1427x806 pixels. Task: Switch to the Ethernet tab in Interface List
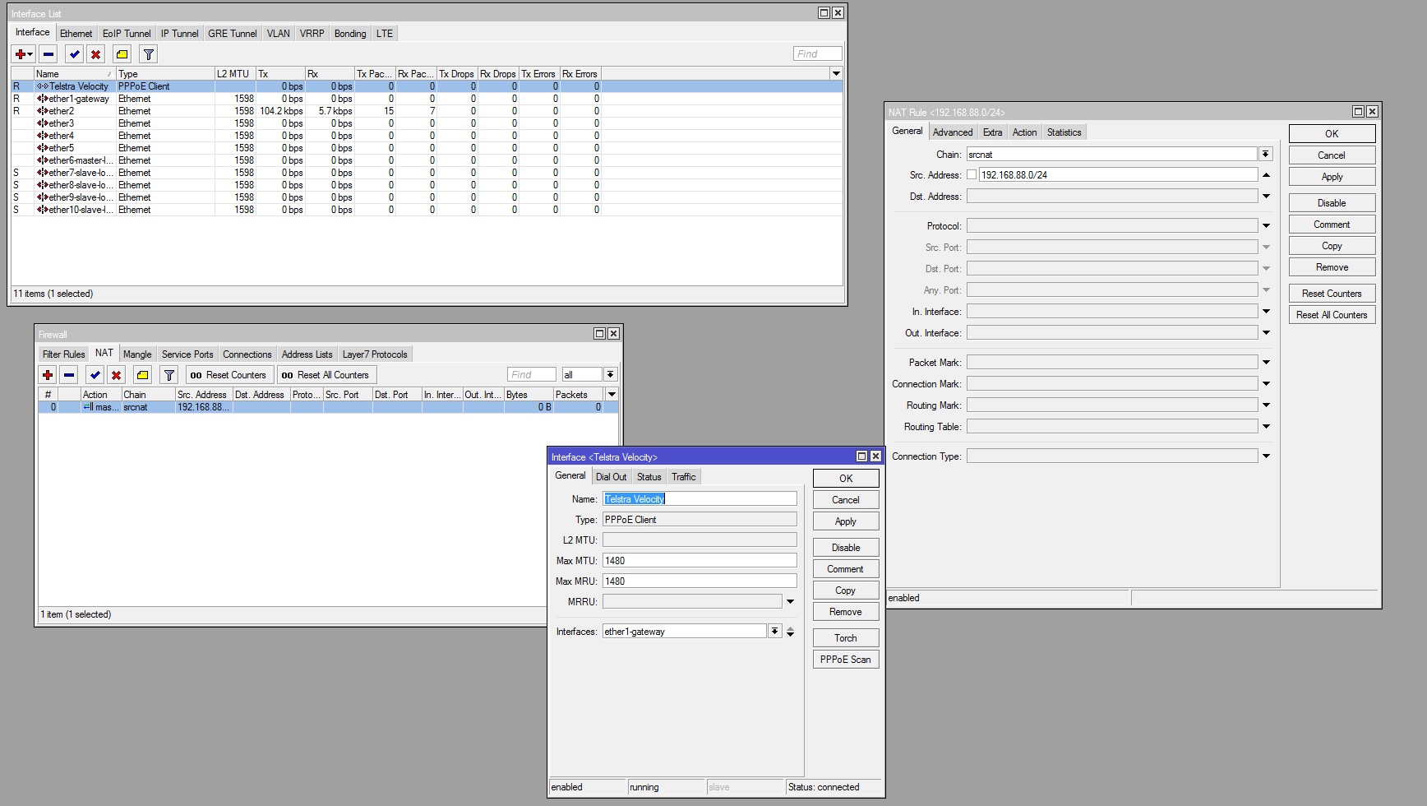tap(76, 34)
